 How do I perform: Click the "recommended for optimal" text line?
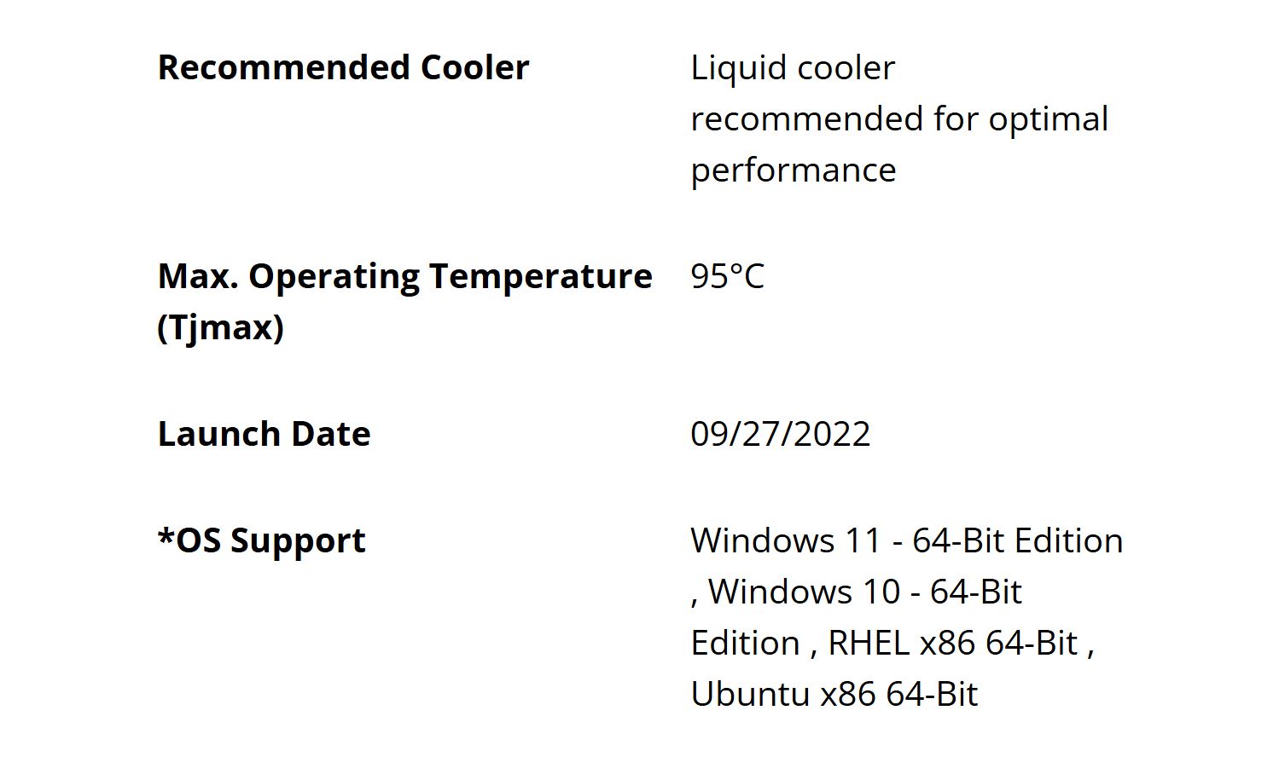tap(899, 118)
